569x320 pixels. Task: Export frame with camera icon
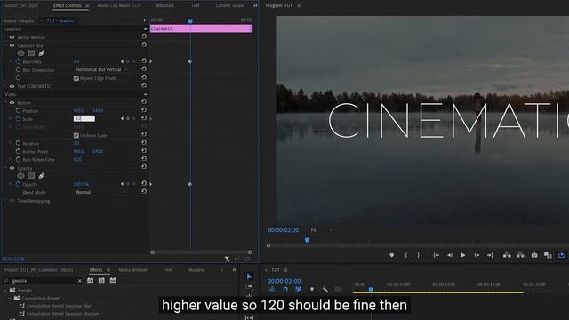click(534, 255)
